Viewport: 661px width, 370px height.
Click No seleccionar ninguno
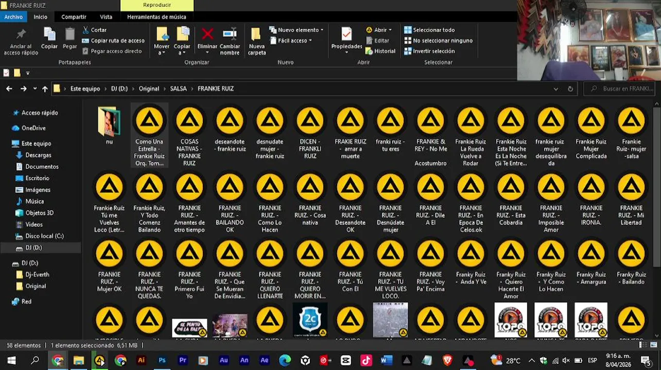tap(438, 41)
